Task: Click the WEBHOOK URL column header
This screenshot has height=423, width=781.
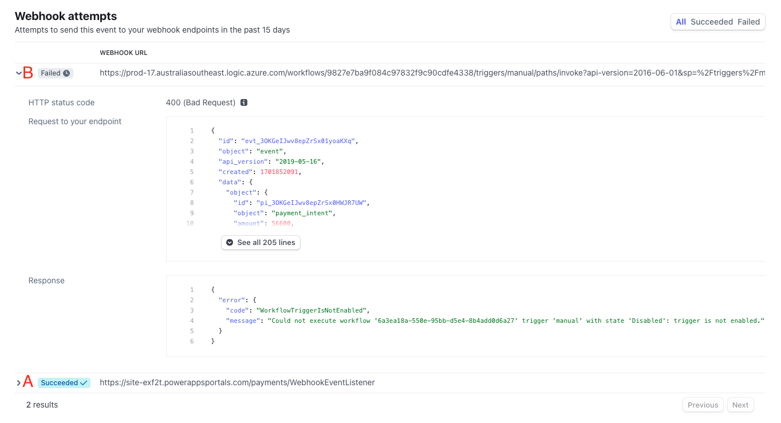Action: coord(124,52)
